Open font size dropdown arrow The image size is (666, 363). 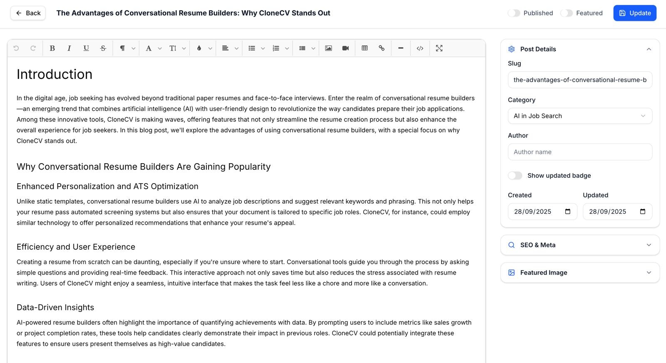click(184, 49)
